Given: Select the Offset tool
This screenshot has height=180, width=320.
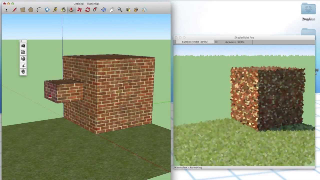Looking at the screenshot, I should 96,10.
